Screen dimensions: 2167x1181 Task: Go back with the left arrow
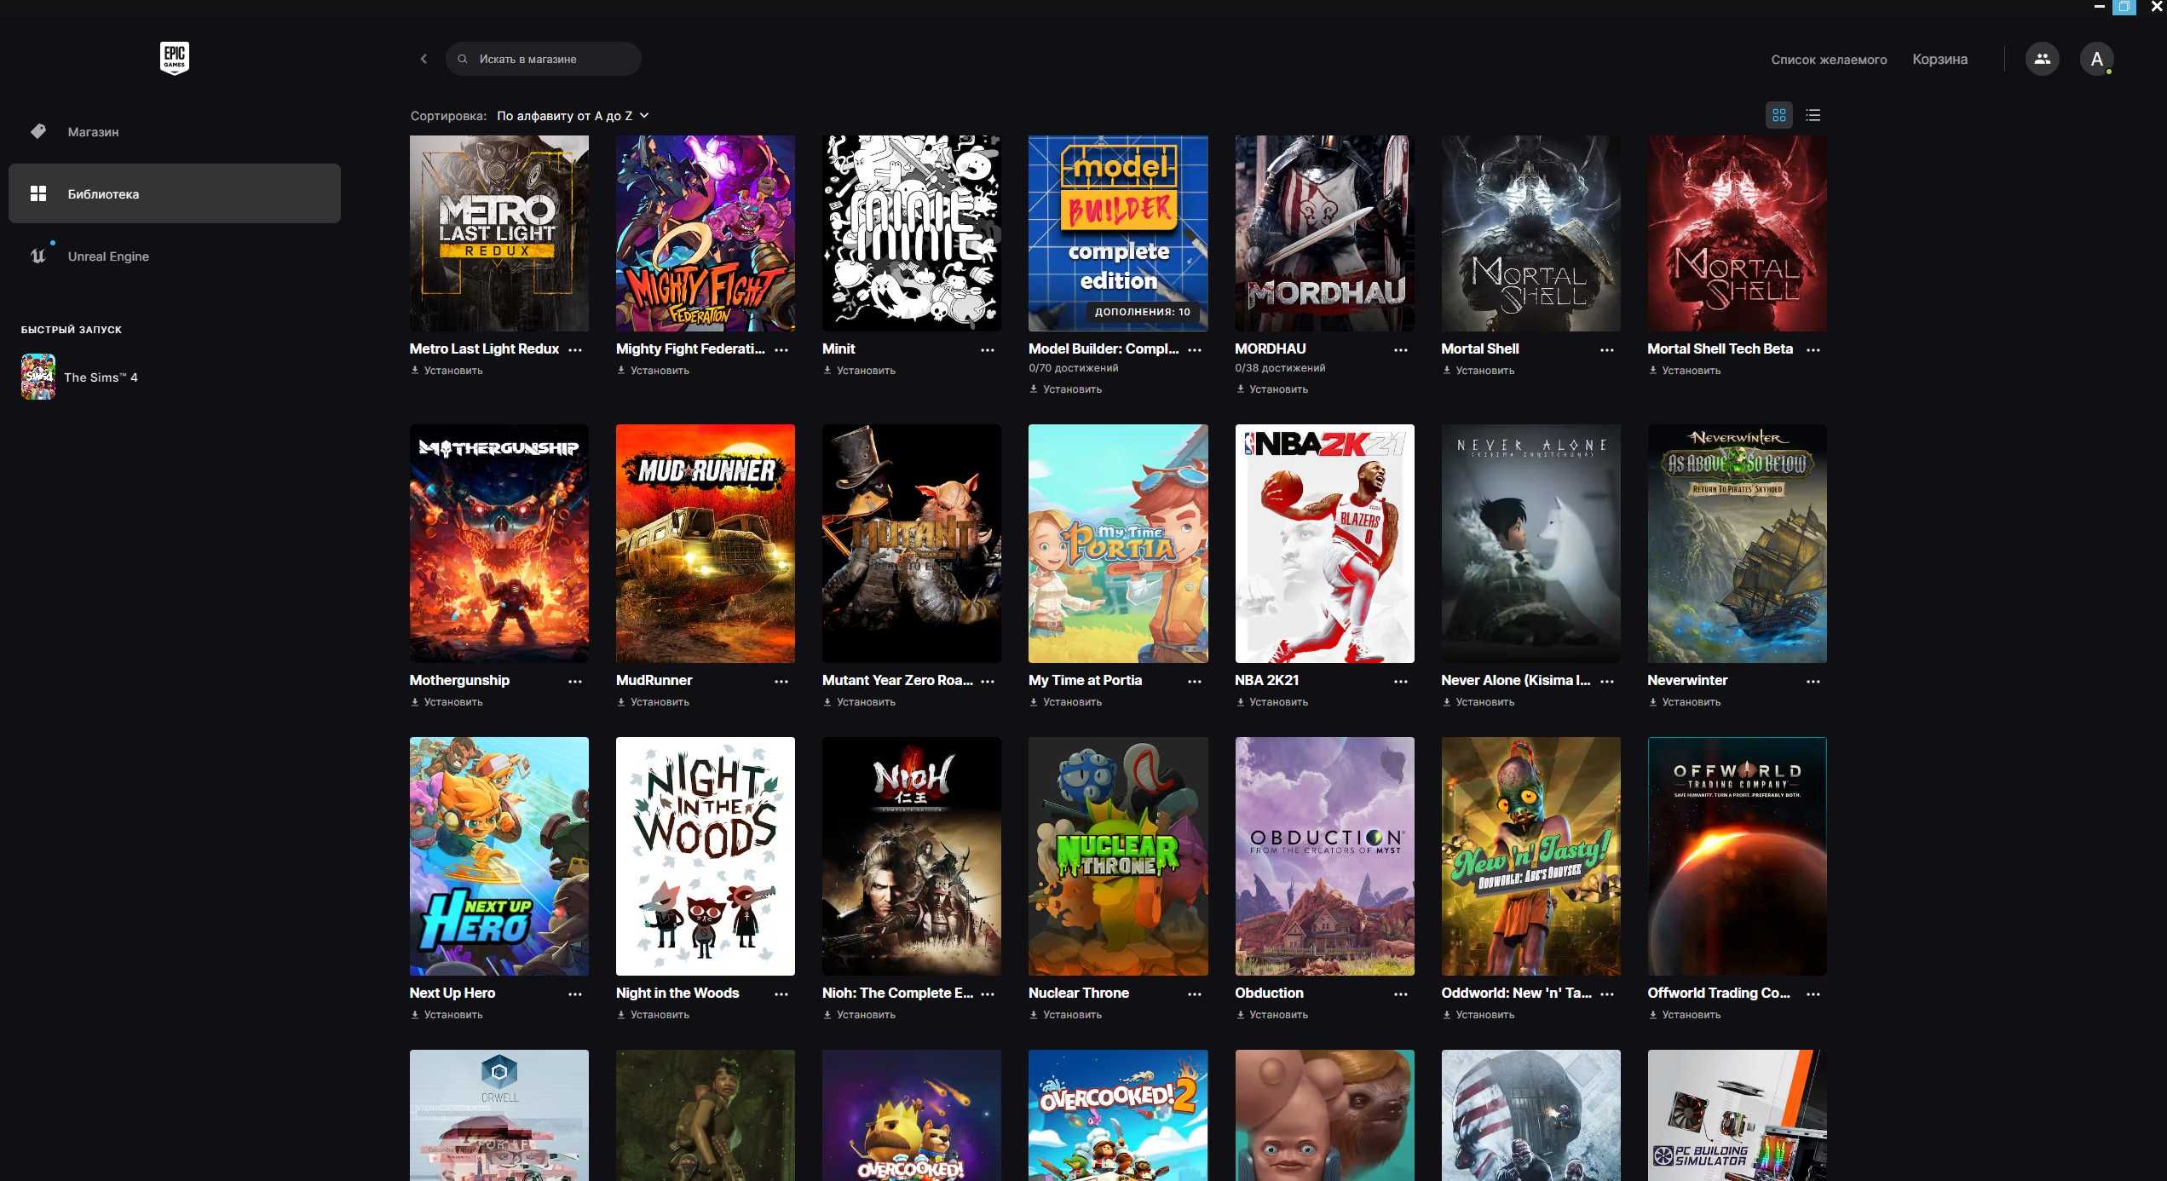pos(424,59)
